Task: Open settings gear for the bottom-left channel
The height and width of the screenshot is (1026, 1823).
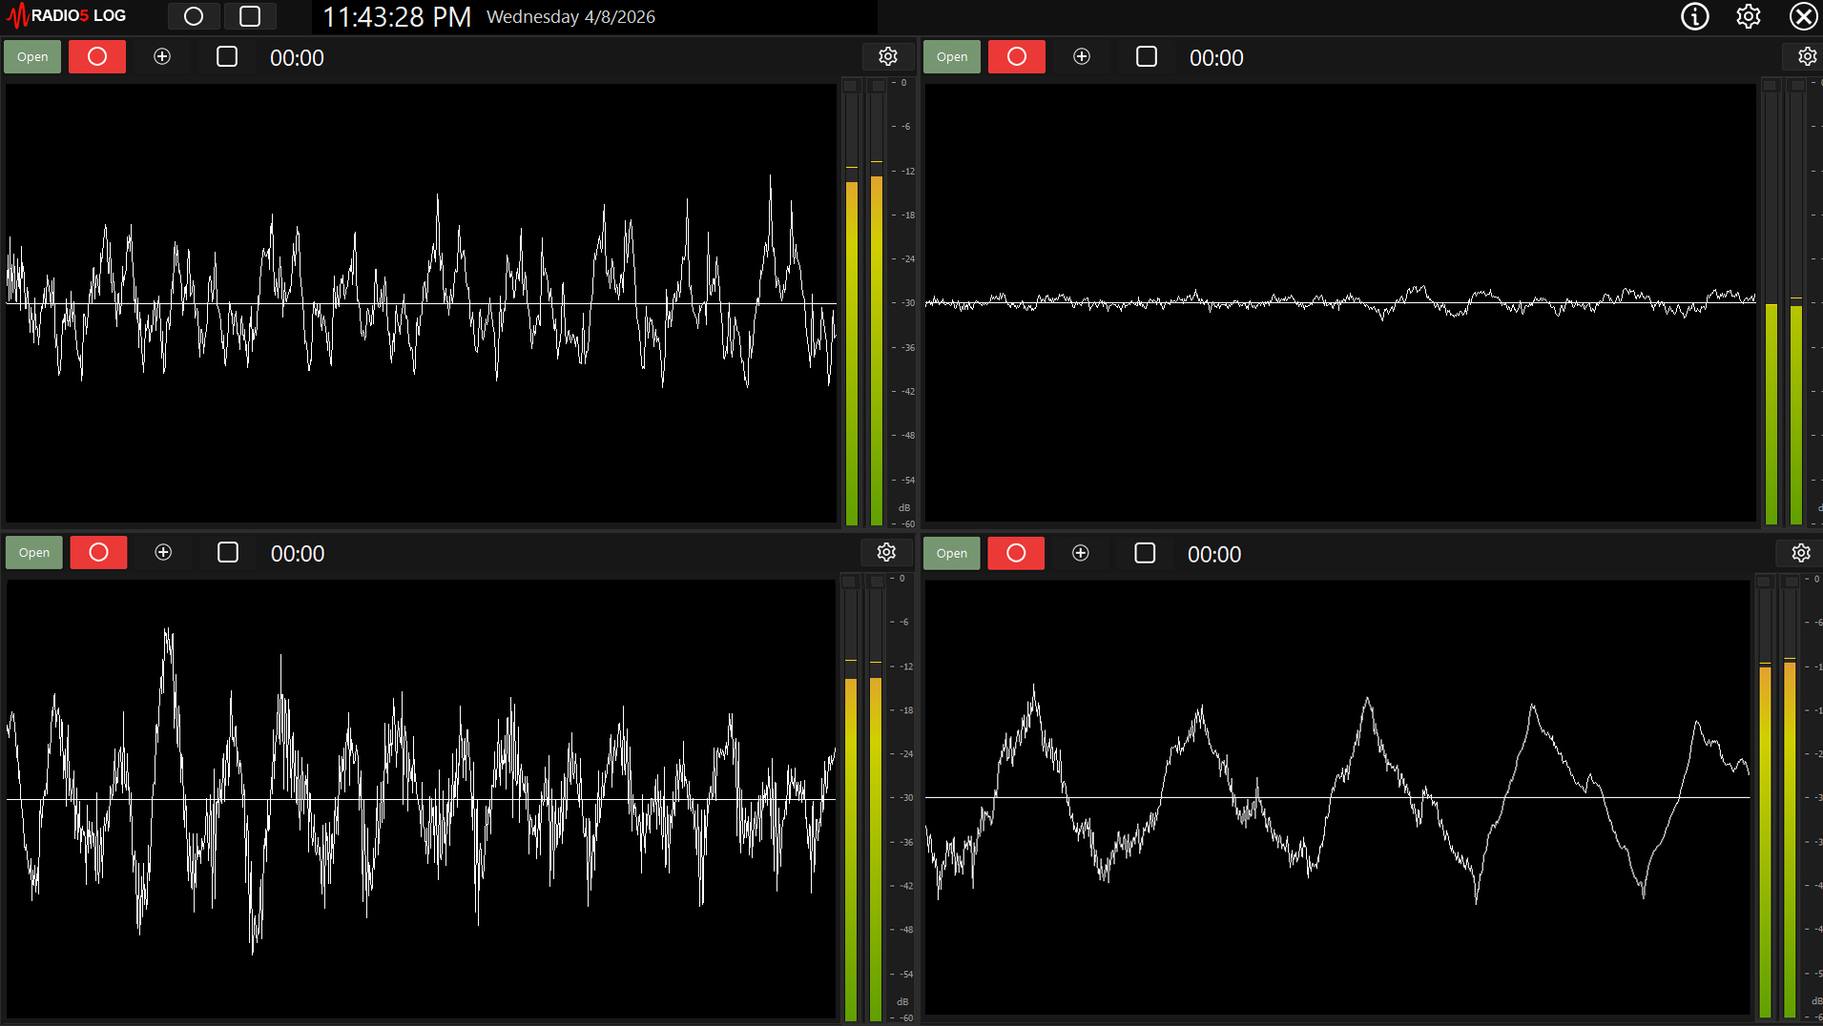Action: pyautogui.click(x=886, y=553)
